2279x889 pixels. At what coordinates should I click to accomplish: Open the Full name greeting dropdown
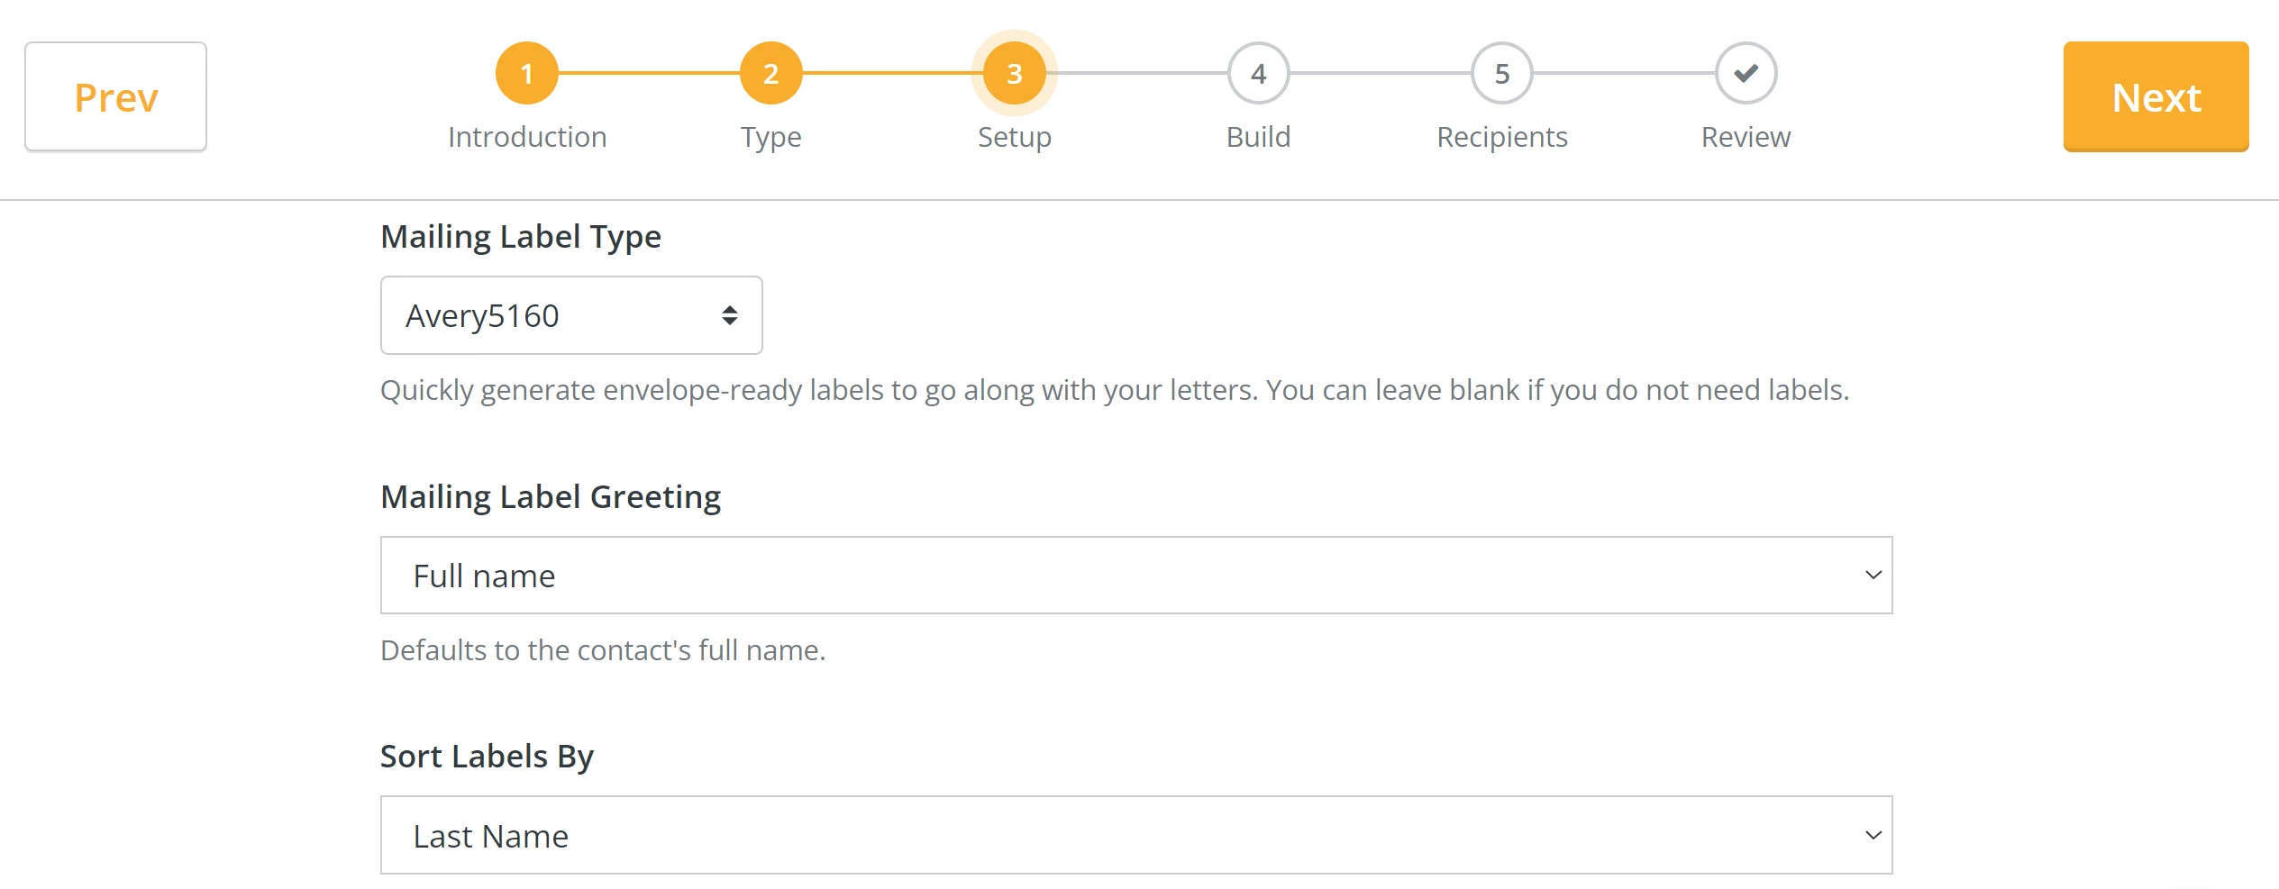(1135, 574)
